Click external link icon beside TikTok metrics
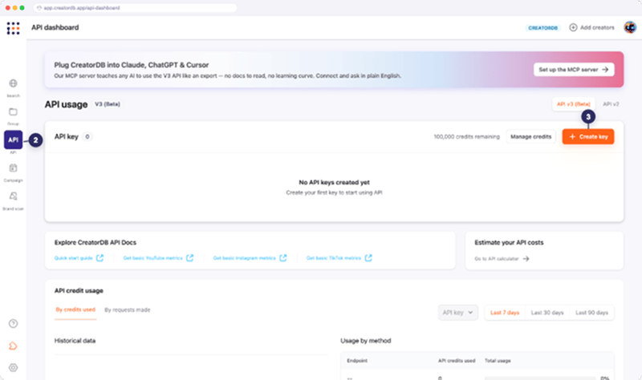The width and height of the screenshot is (642, 380). pos(368,257)
